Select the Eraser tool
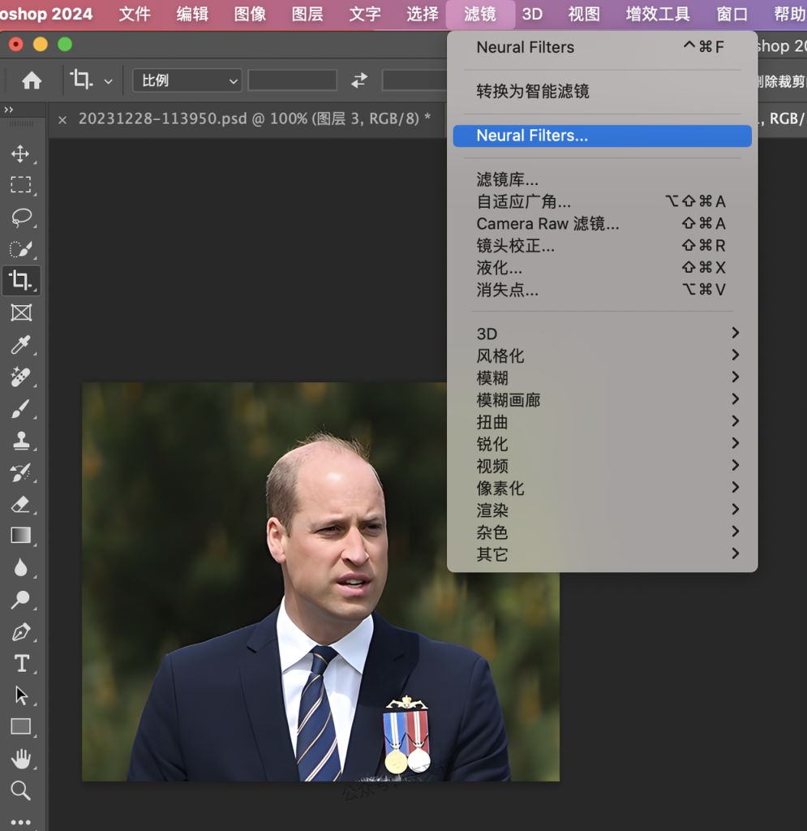 (20, 505)
